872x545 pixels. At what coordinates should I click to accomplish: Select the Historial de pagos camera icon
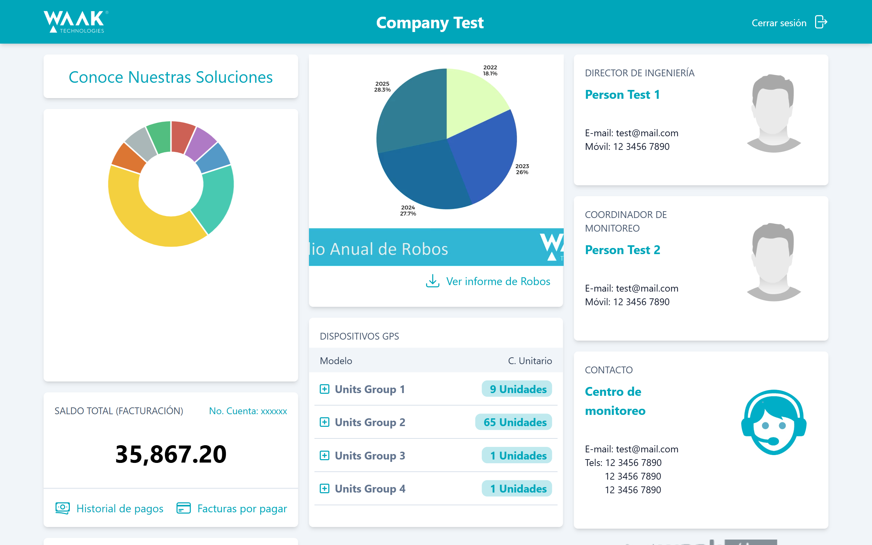click(x=62, y=508)
